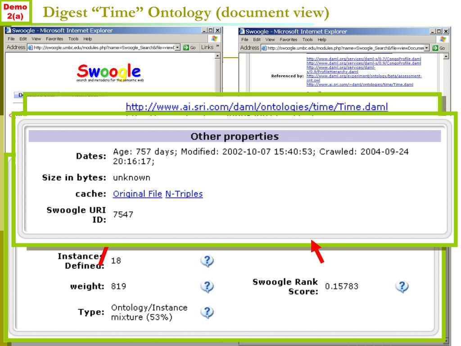Open the N-Triples cache link

pos(184,194)
